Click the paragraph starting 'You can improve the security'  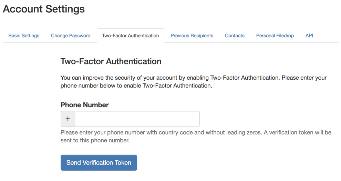click(x=194, y=78)
